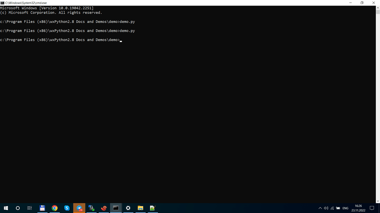Open Task View on the taskbar
The width and height of the screenshot is (380, 213).
pyautogui.click(x=30, y=208)
